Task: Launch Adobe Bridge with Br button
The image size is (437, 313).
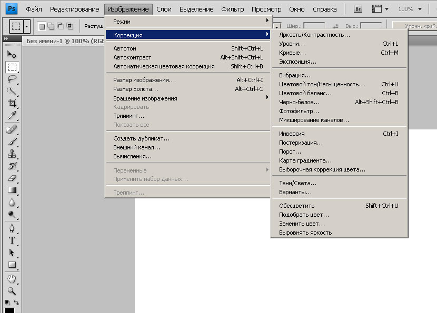Action: pos(358,9)
